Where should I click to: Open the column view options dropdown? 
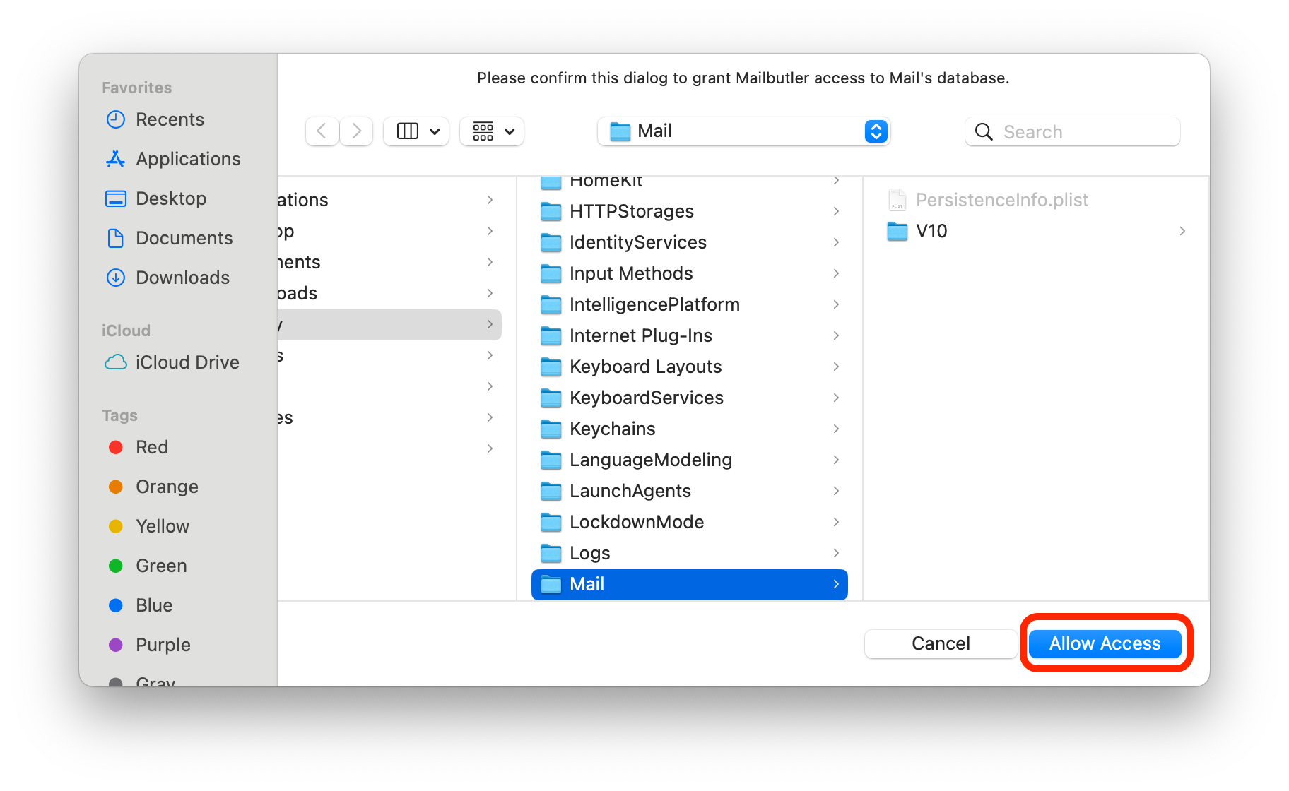tap(417, 131)
